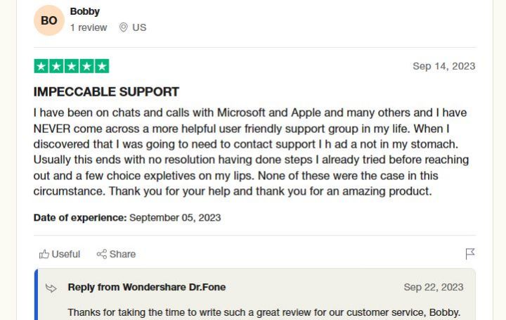Open Bobby's reviewer profile name

[x=85, y=11]
